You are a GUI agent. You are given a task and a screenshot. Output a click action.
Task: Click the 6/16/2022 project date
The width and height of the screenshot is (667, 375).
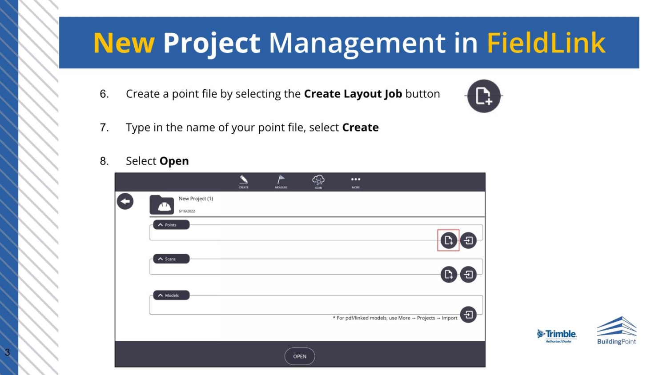click(187, 211)
